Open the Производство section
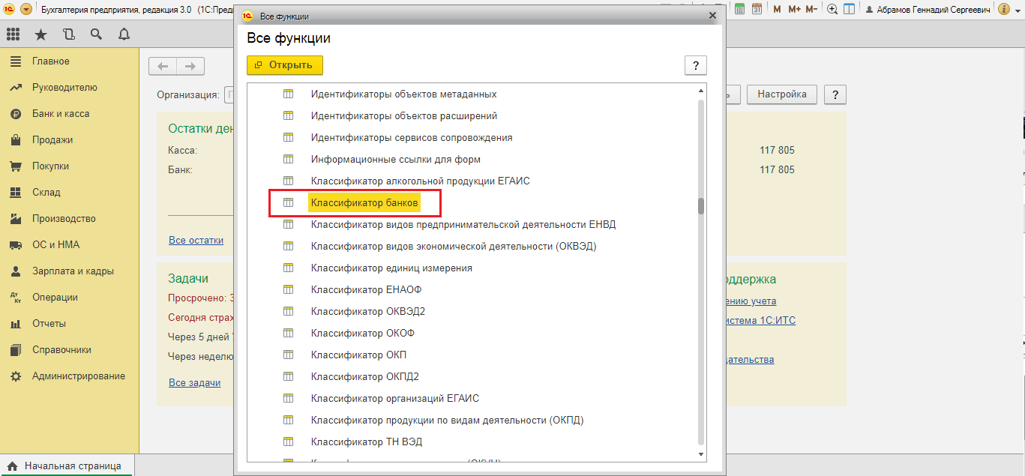1025x476 pixels. pos(64,219)
